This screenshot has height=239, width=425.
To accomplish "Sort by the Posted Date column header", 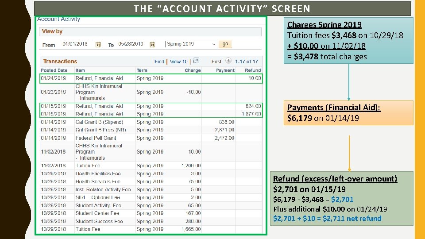I will click(x=54, y=70).
